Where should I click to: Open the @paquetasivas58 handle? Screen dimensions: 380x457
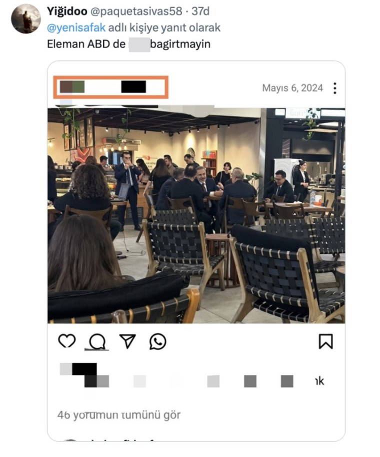(136, 11)
